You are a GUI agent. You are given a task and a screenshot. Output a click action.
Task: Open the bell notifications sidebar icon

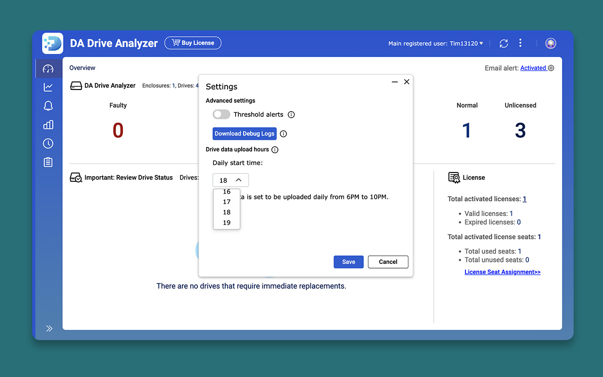(x=48, y=106)
